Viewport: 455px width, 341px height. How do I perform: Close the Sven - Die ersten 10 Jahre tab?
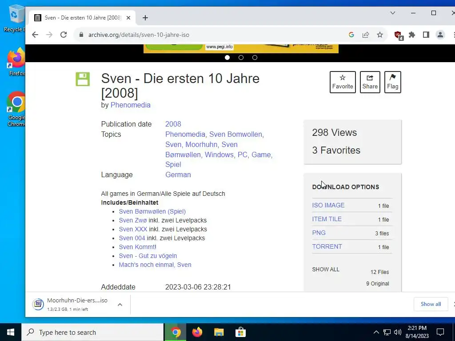coord(128,18)
